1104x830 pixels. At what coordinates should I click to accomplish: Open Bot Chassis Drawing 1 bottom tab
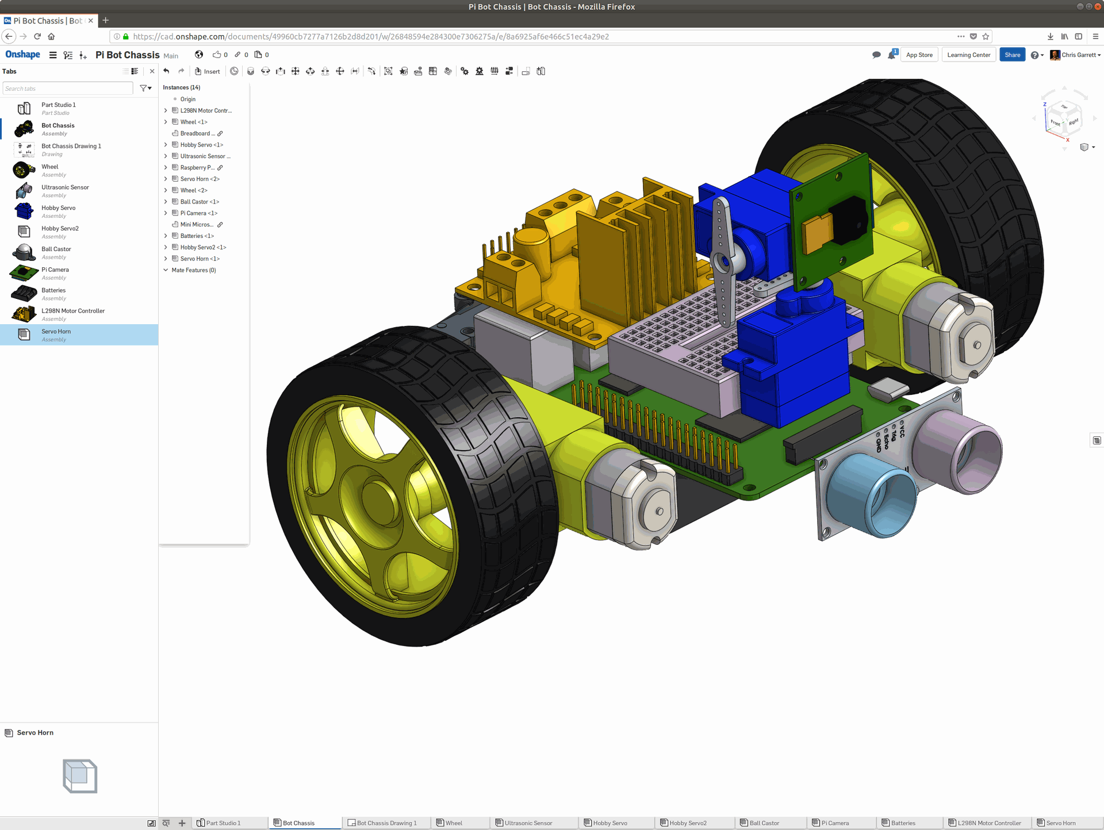point(385,823)
